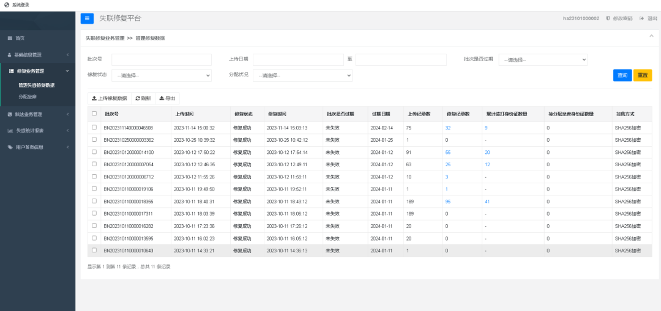Click the blue hamburger menu toggle
The width and height of the screenshot is (661, 311).
coord(88,18)
